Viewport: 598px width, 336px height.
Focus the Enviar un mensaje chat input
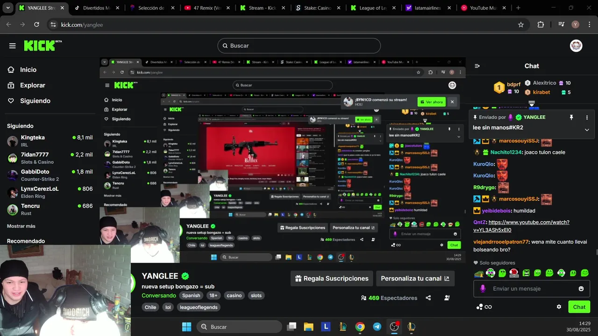tap(532, 289)
